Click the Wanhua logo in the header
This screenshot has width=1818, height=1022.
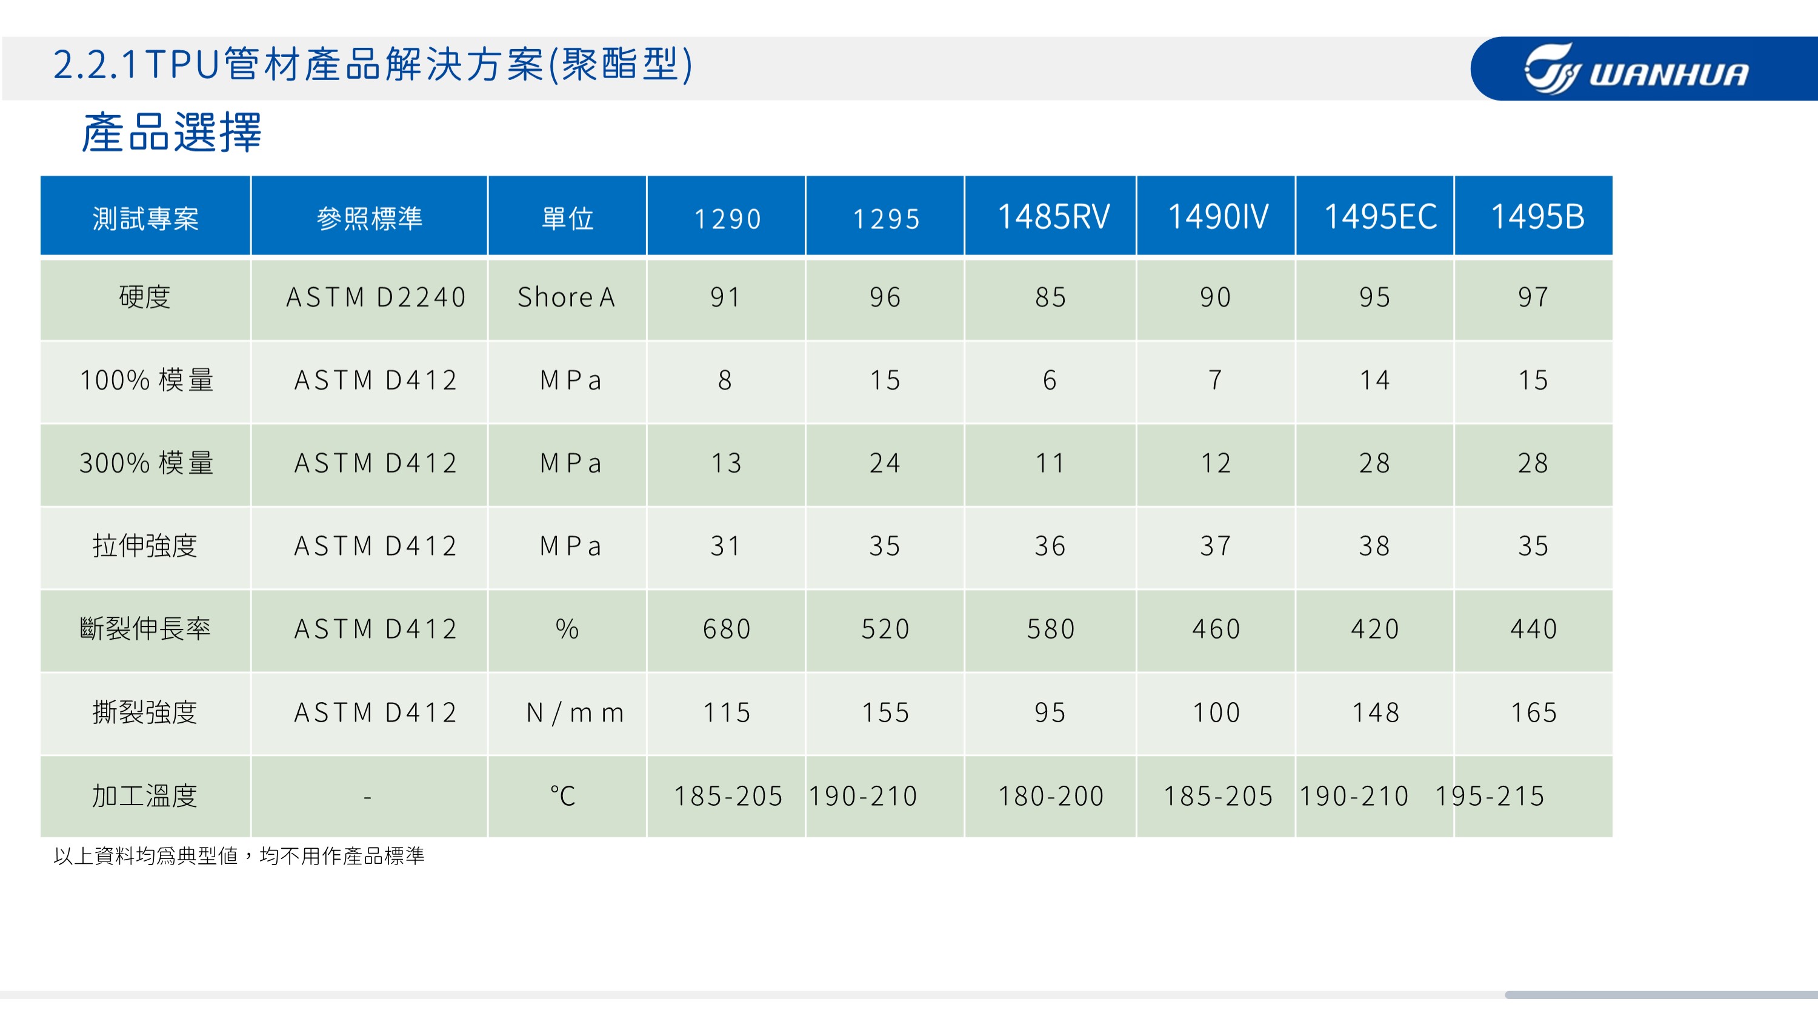point(1637,69)
